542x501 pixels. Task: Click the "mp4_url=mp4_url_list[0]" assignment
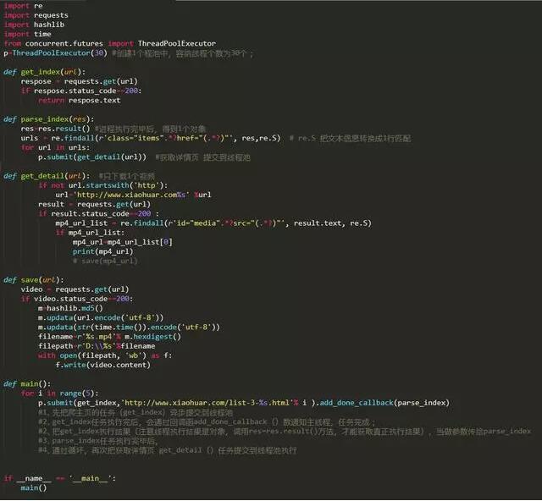[123, 241]
